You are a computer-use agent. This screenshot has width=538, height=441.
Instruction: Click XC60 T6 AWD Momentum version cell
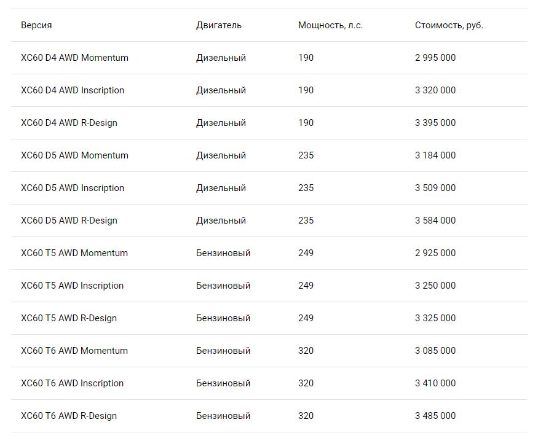(74, 351)
